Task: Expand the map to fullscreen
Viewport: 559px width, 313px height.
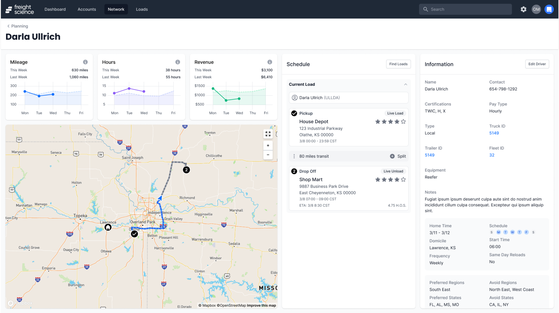Action: [x=268, y=134]
